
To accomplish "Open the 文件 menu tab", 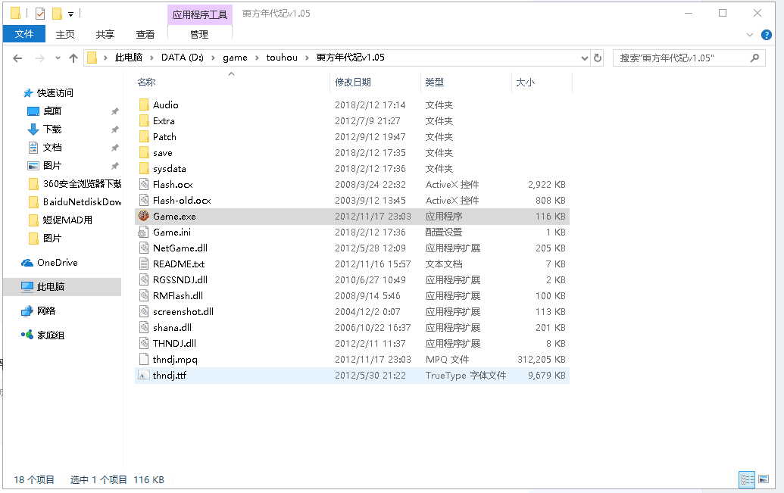I will point(24,34).
